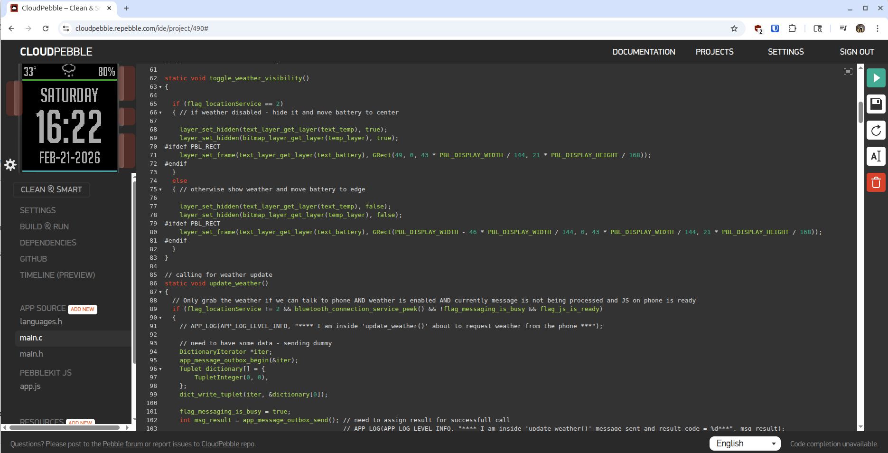Click the green Run play button

(x=876, y=78)
